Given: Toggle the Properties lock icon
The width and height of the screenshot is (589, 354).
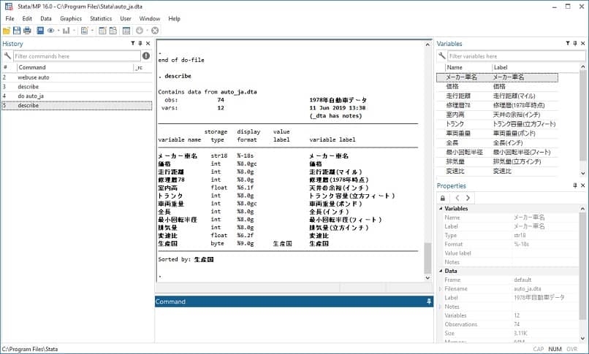Looking at the screenshot, I should click(443, 198).
